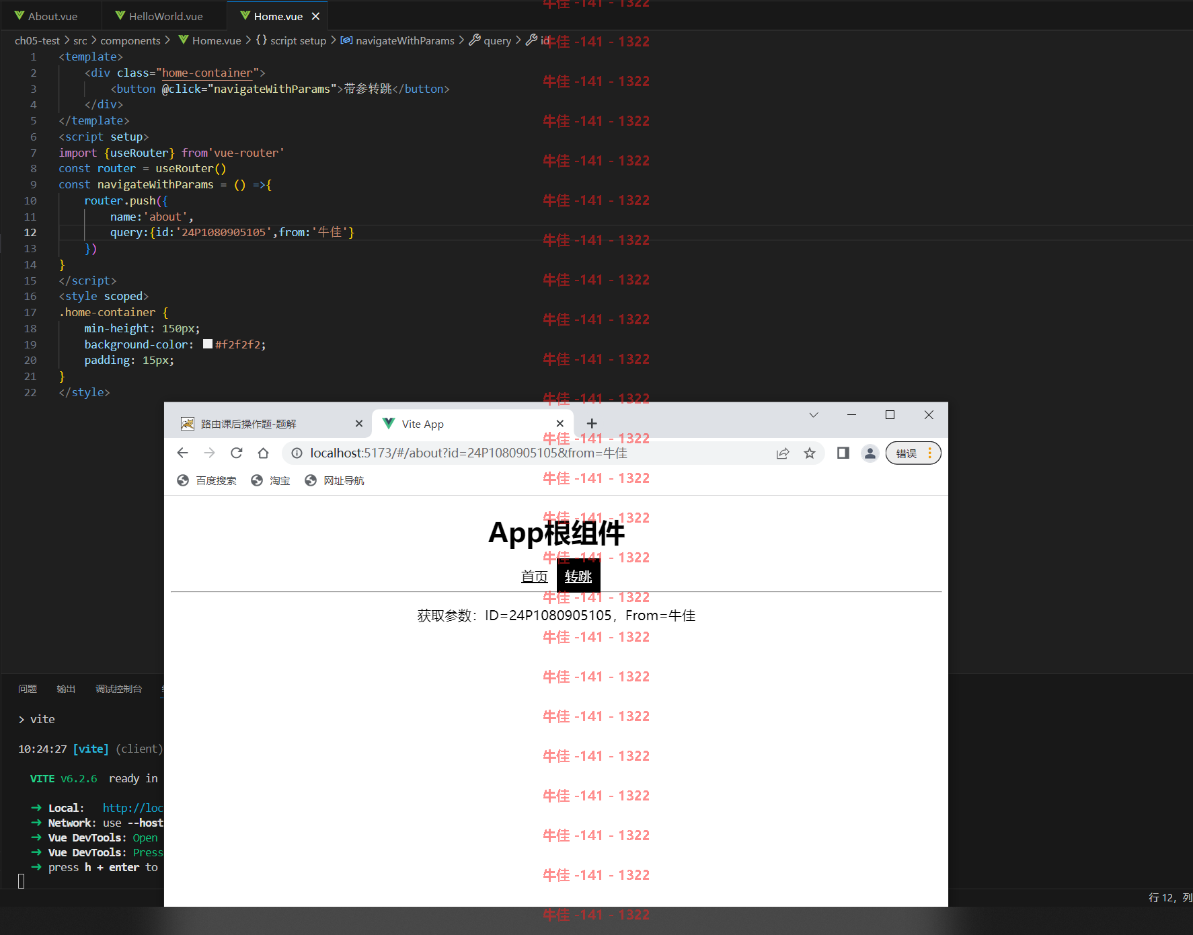Switch to the About.vue editor tab

point(46,16)
